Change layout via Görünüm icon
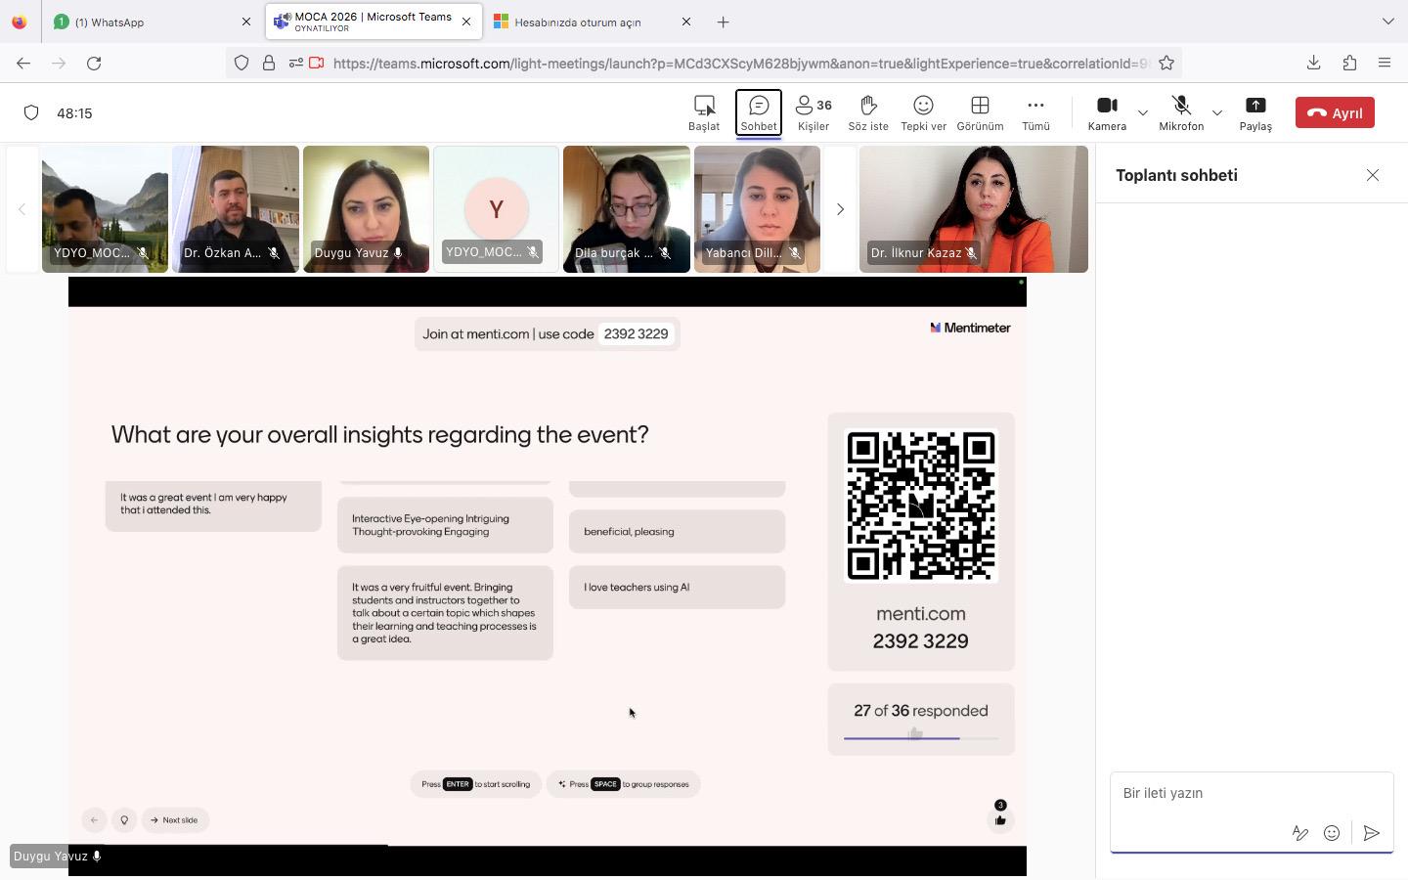This screenshot has height=880, width=1408. pos(980,112)
